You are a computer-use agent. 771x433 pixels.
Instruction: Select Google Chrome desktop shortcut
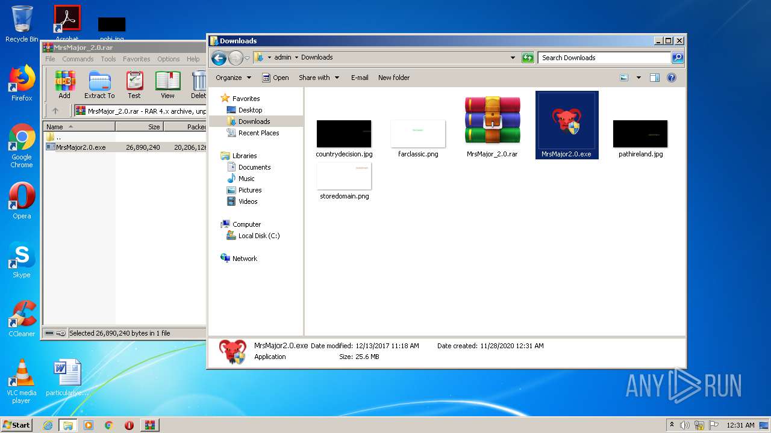point(22,146)
